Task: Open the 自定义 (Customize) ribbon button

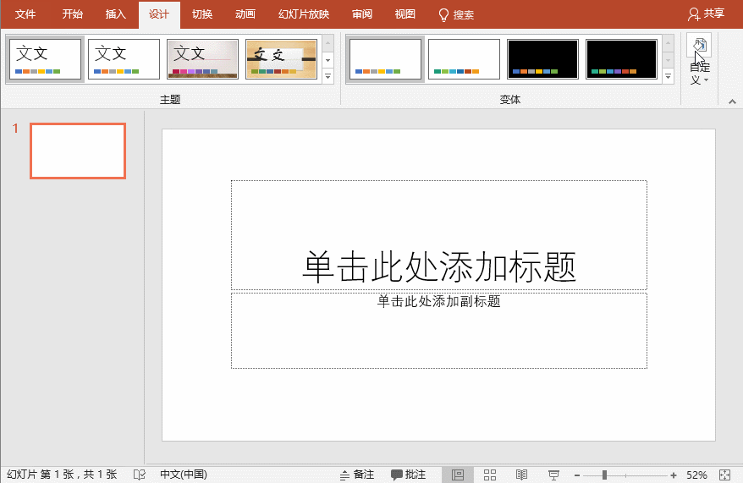Action: click(x=699, y=59)
